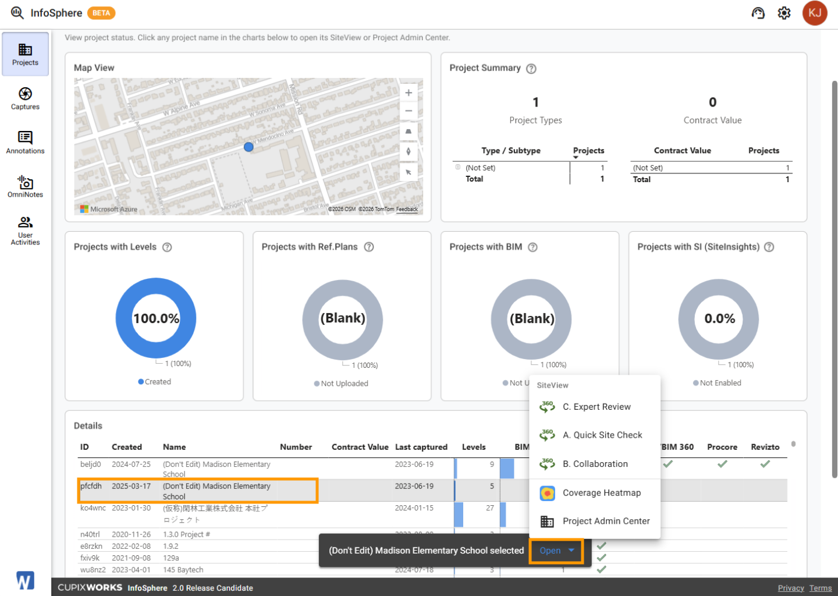Click the Coverage Heatmap icon in the menu
838x596 pixels.
[547, 494]
